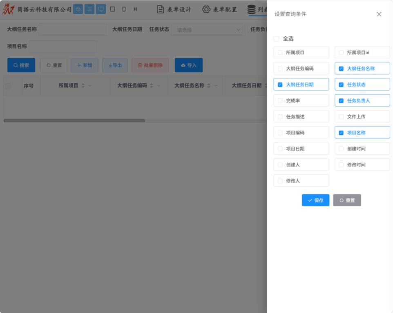Click the blue 保存 button
393x313 pixels.
[315, 200]
